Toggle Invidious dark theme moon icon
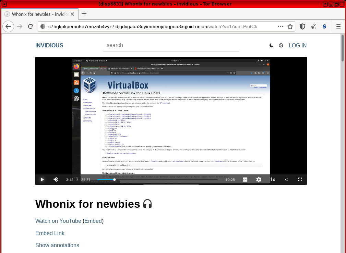 [271, 45]
